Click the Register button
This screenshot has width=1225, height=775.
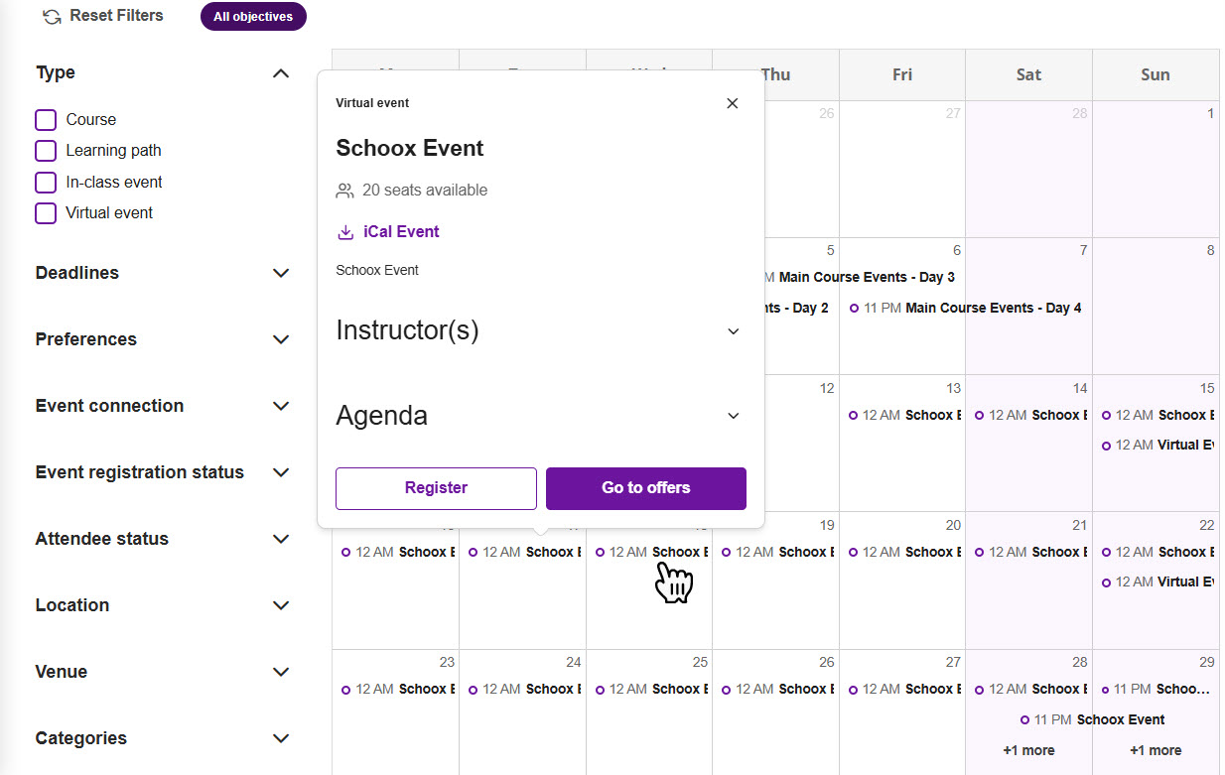436,488
